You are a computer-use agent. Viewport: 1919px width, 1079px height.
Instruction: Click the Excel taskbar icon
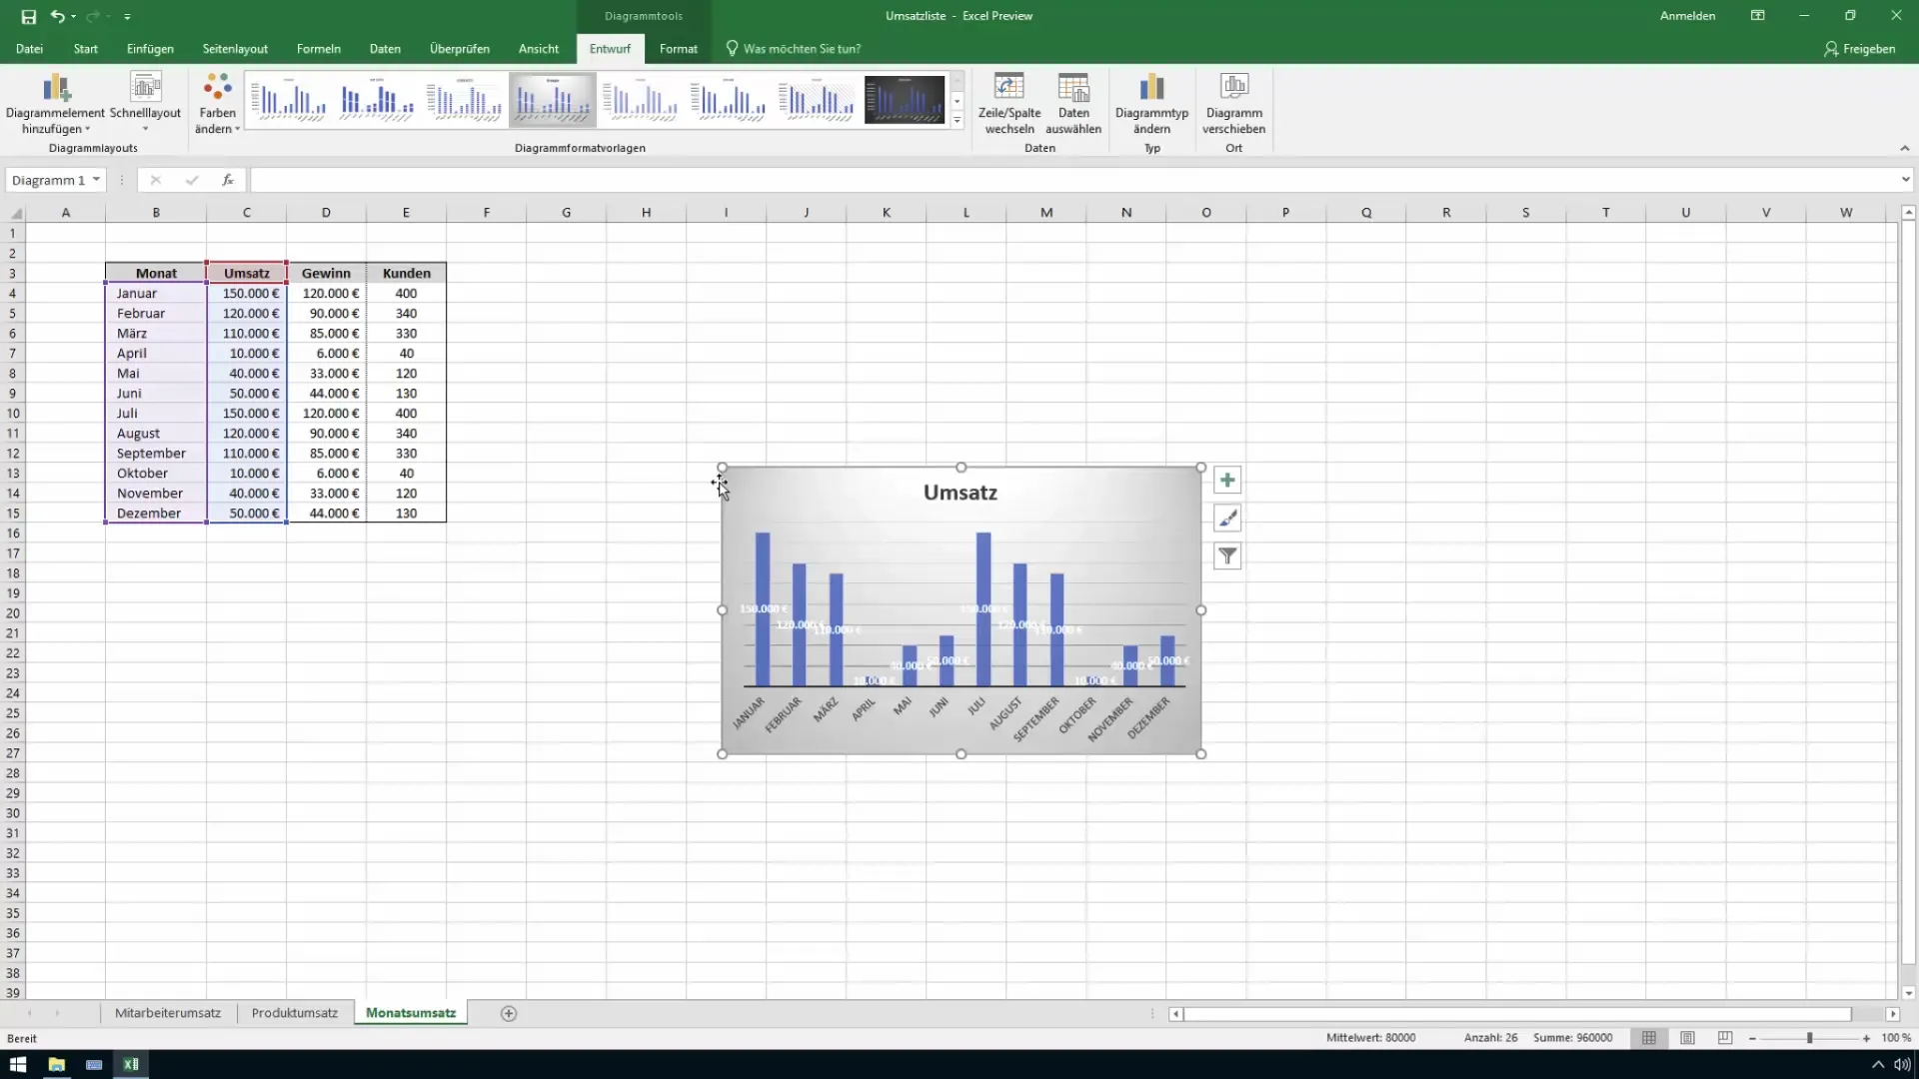[x=131, y=1064]
